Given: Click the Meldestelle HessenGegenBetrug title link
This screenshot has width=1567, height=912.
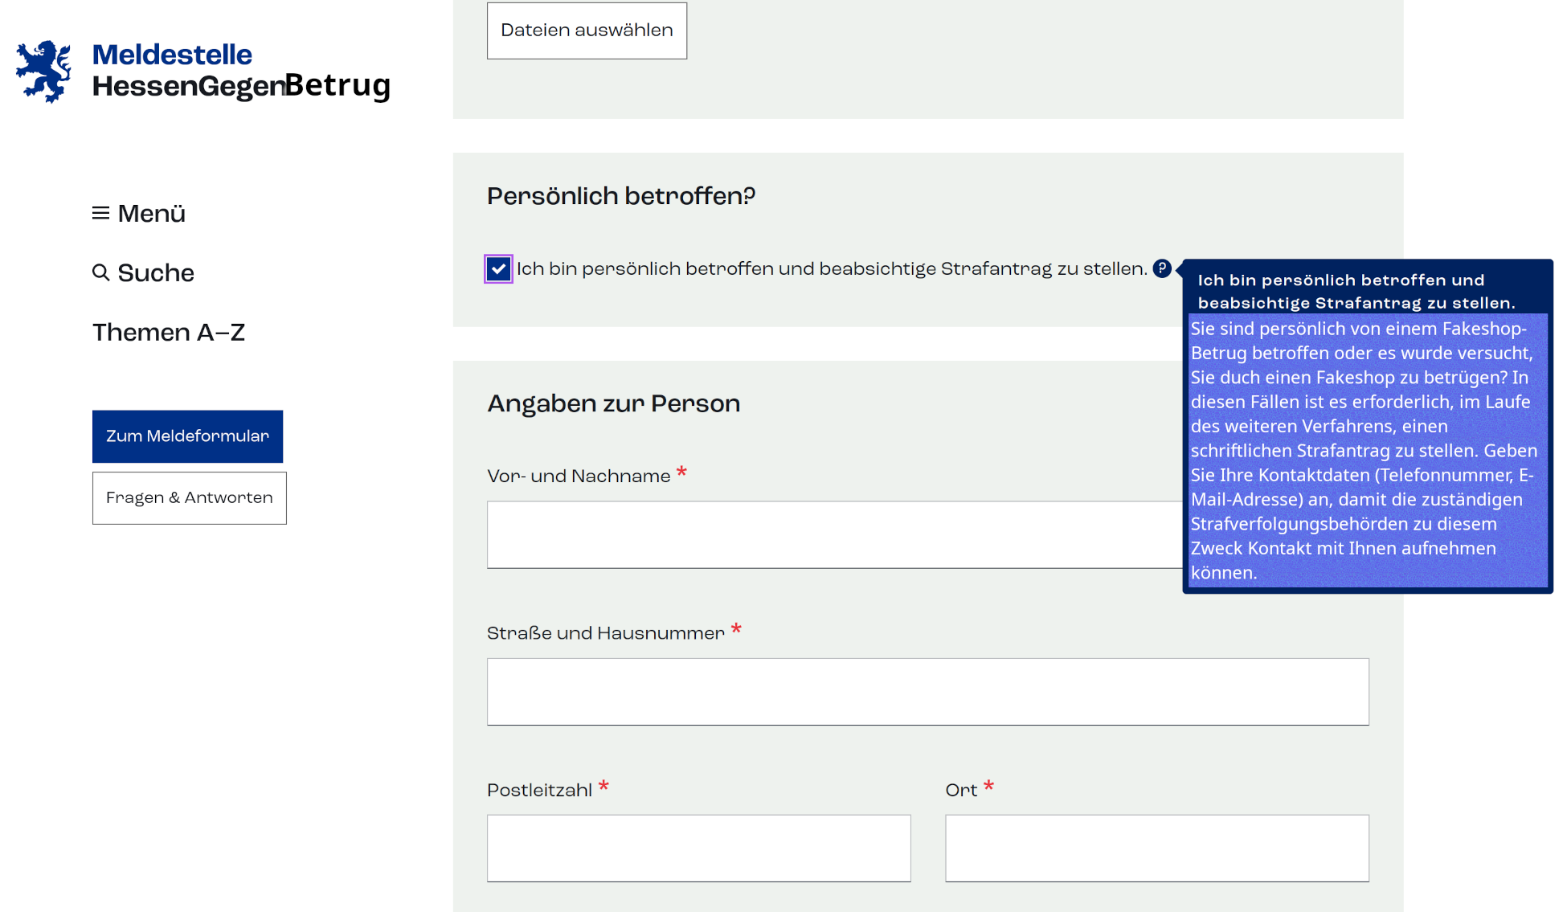Looking at the screenshot, I should click(240, 71).
